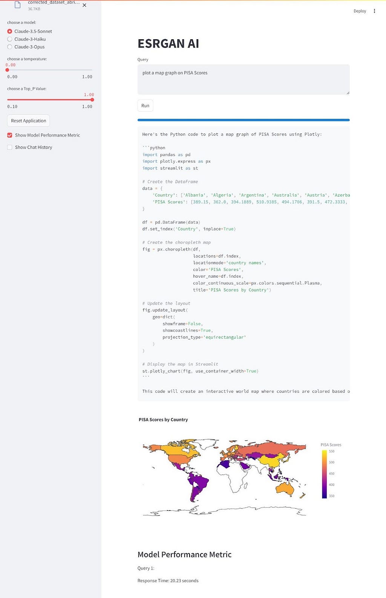Click the color scale '550' tick label
This screenshot has height=598, width=386.
coord(332,451)
